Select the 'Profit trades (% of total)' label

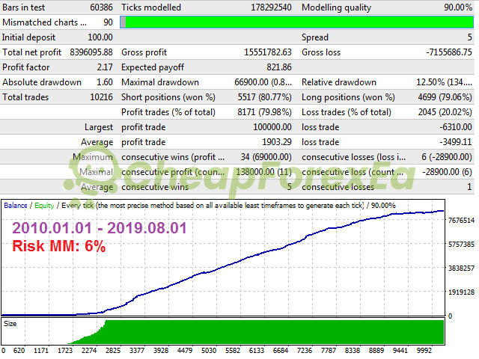point(168,112)
